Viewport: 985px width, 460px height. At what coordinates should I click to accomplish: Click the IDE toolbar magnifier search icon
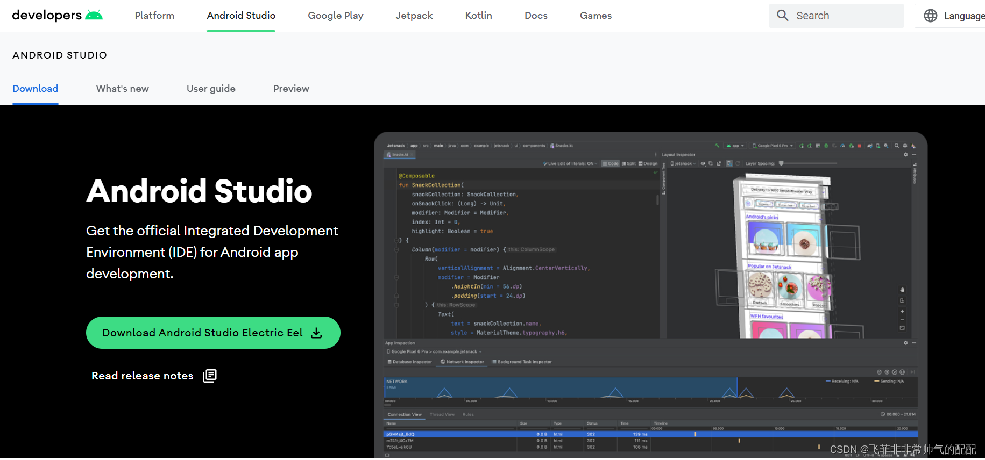897,146
